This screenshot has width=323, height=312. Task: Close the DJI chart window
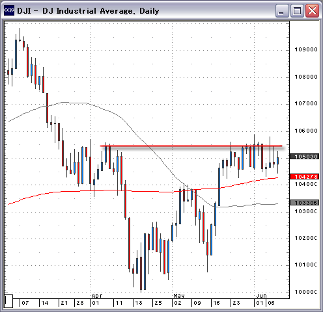pos(312,10)
